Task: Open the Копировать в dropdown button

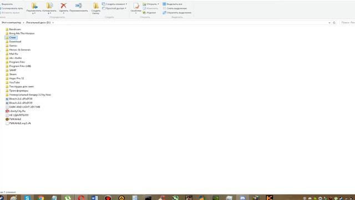Action: [x=49, y=9]
